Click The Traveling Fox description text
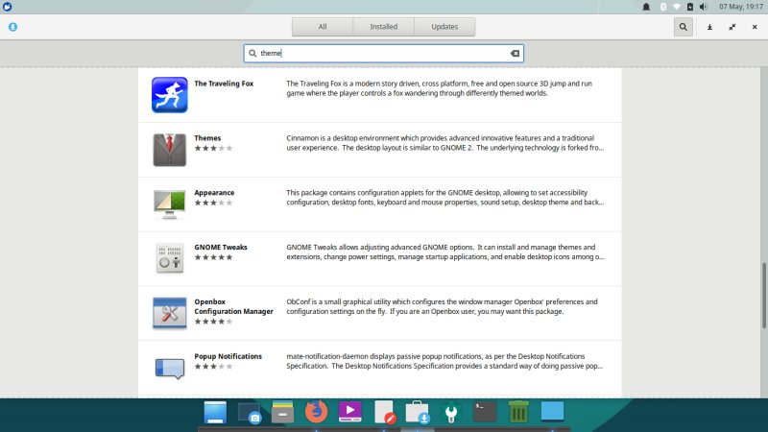Viewport: 768px width, 432px height. tap(440, 88)
